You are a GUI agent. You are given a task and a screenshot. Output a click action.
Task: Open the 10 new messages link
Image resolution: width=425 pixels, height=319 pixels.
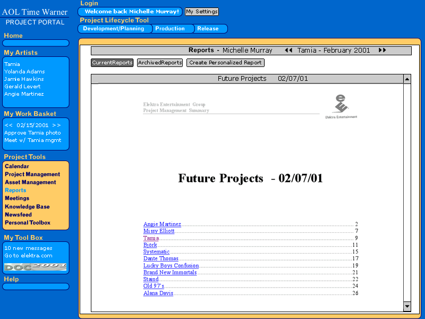click(x=28, y=248)
